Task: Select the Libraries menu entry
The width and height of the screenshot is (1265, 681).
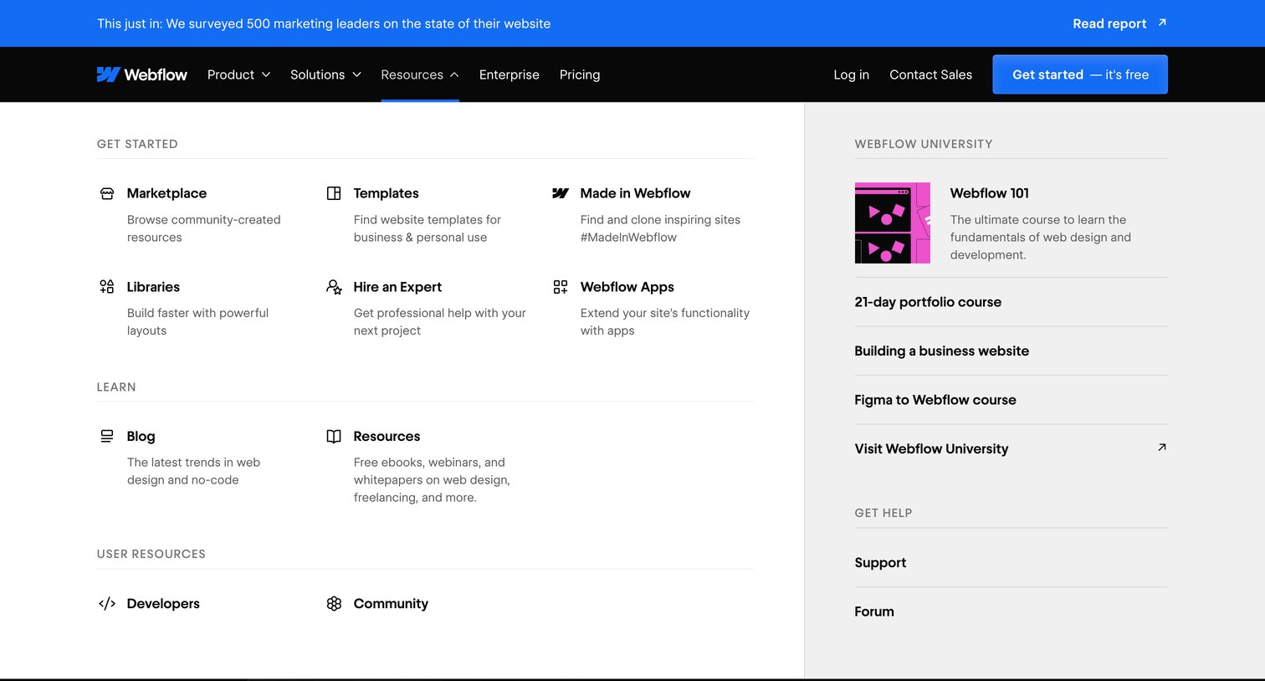Action: (x=153, y=287)
